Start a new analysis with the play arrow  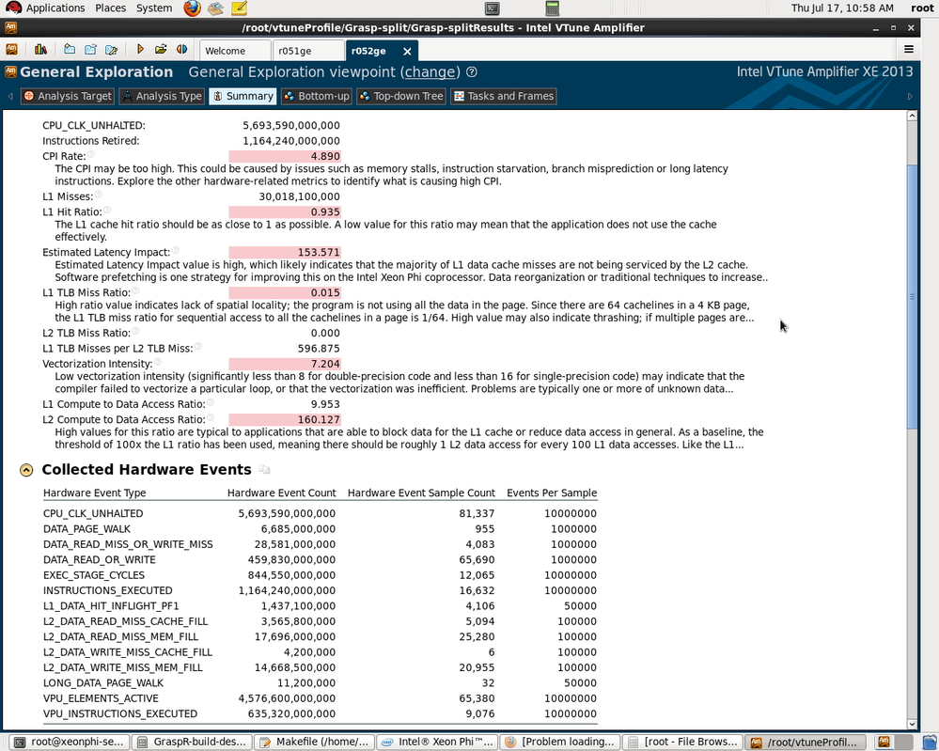140,49
